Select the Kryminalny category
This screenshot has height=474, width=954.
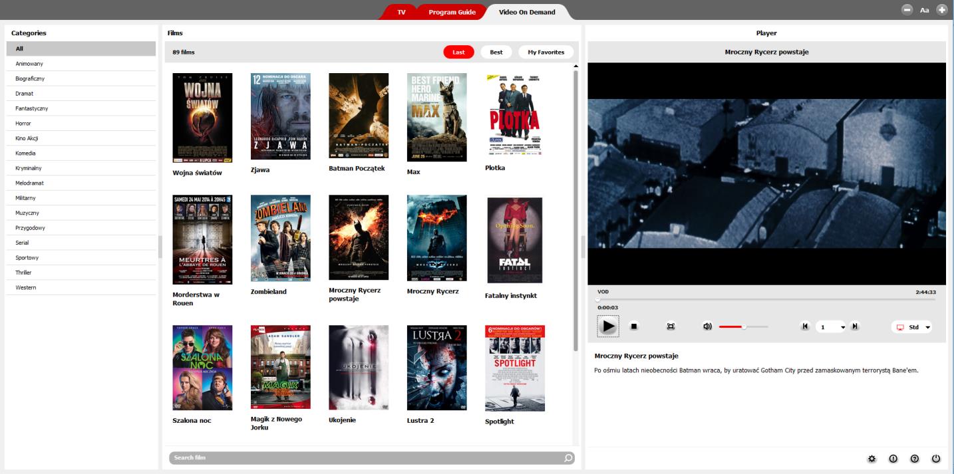point(81,168)
